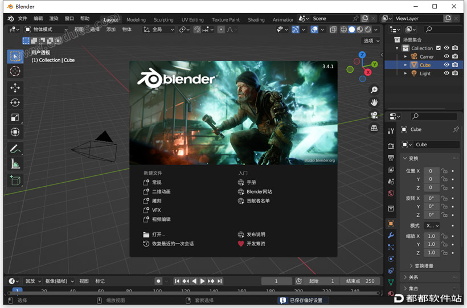Click the blue Z axis gizmo ball

(x=362, y=55)
